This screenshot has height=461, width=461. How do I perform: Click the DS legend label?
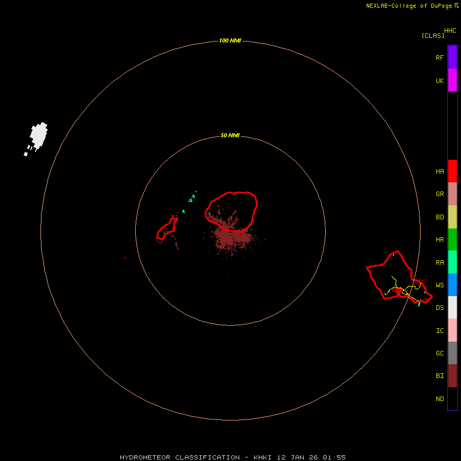(439, 308)
